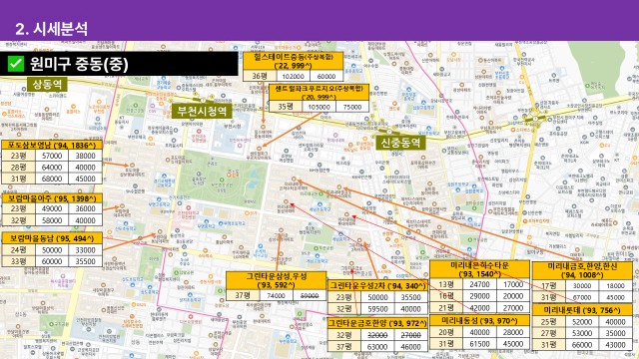Click the '68000' cell in 포도삼보영남 table
Viewport: 639px width, 359px height.
click(x=52, y=179)
